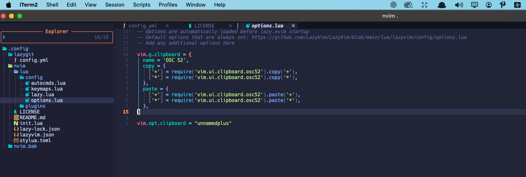This screenshot has width=526, height=177.
Task: Open keymaps.lua from the explorer
Action: [47, 89]
